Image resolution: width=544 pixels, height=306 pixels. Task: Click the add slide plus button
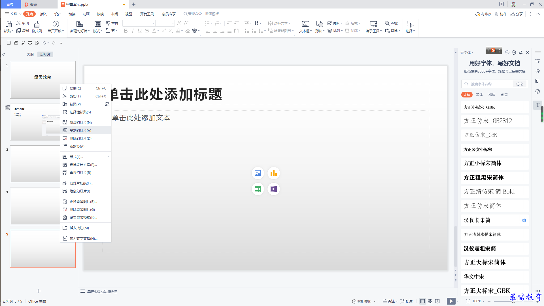click(39, 291)
